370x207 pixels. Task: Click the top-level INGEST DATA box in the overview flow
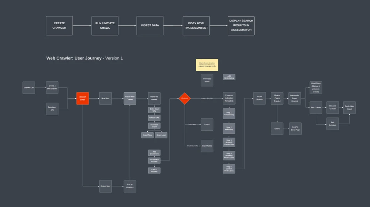coord(150,26)
